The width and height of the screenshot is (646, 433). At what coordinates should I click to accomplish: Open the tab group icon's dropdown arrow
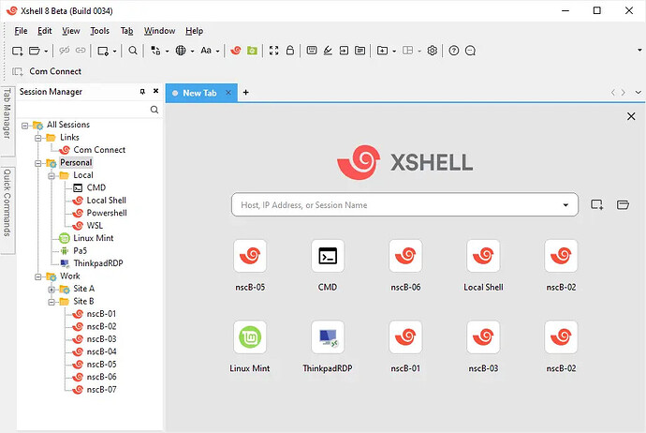pos(394,52)
